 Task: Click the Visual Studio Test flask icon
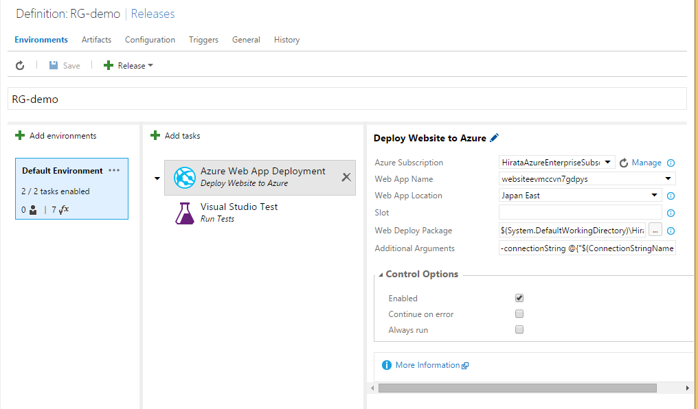(184, 213)
